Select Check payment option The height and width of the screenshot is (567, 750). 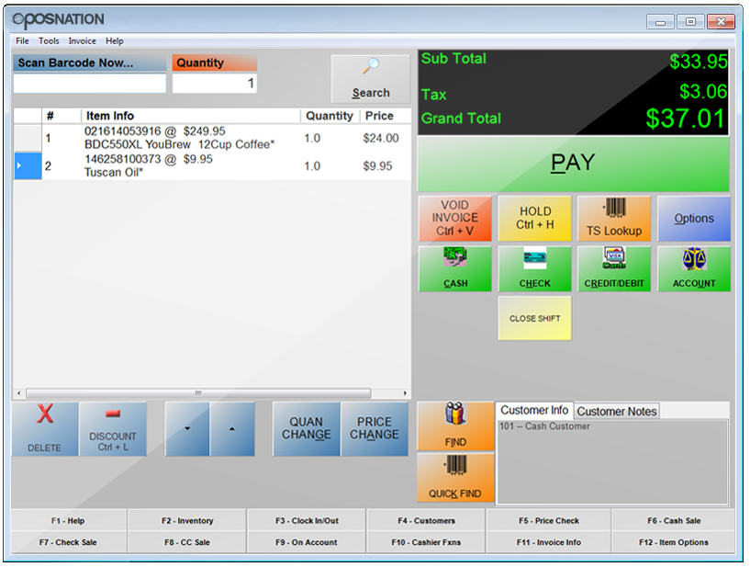point(534,269)
